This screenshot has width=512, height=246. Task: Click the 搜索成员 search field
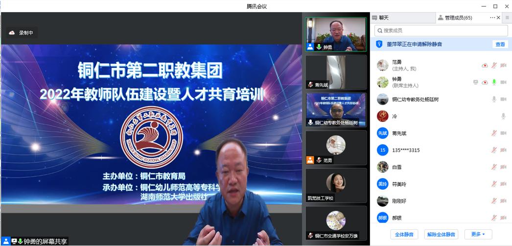(x=441, y=31)
